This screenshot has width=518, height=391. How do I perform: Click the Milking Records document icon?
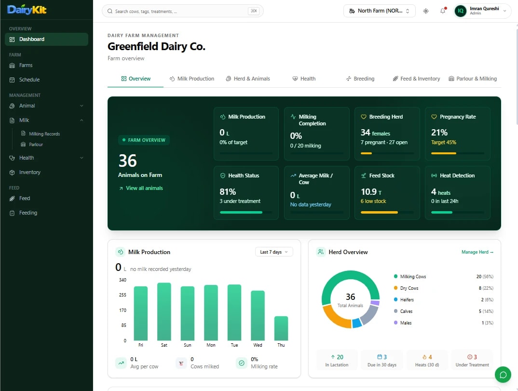[x=23, y=134]
